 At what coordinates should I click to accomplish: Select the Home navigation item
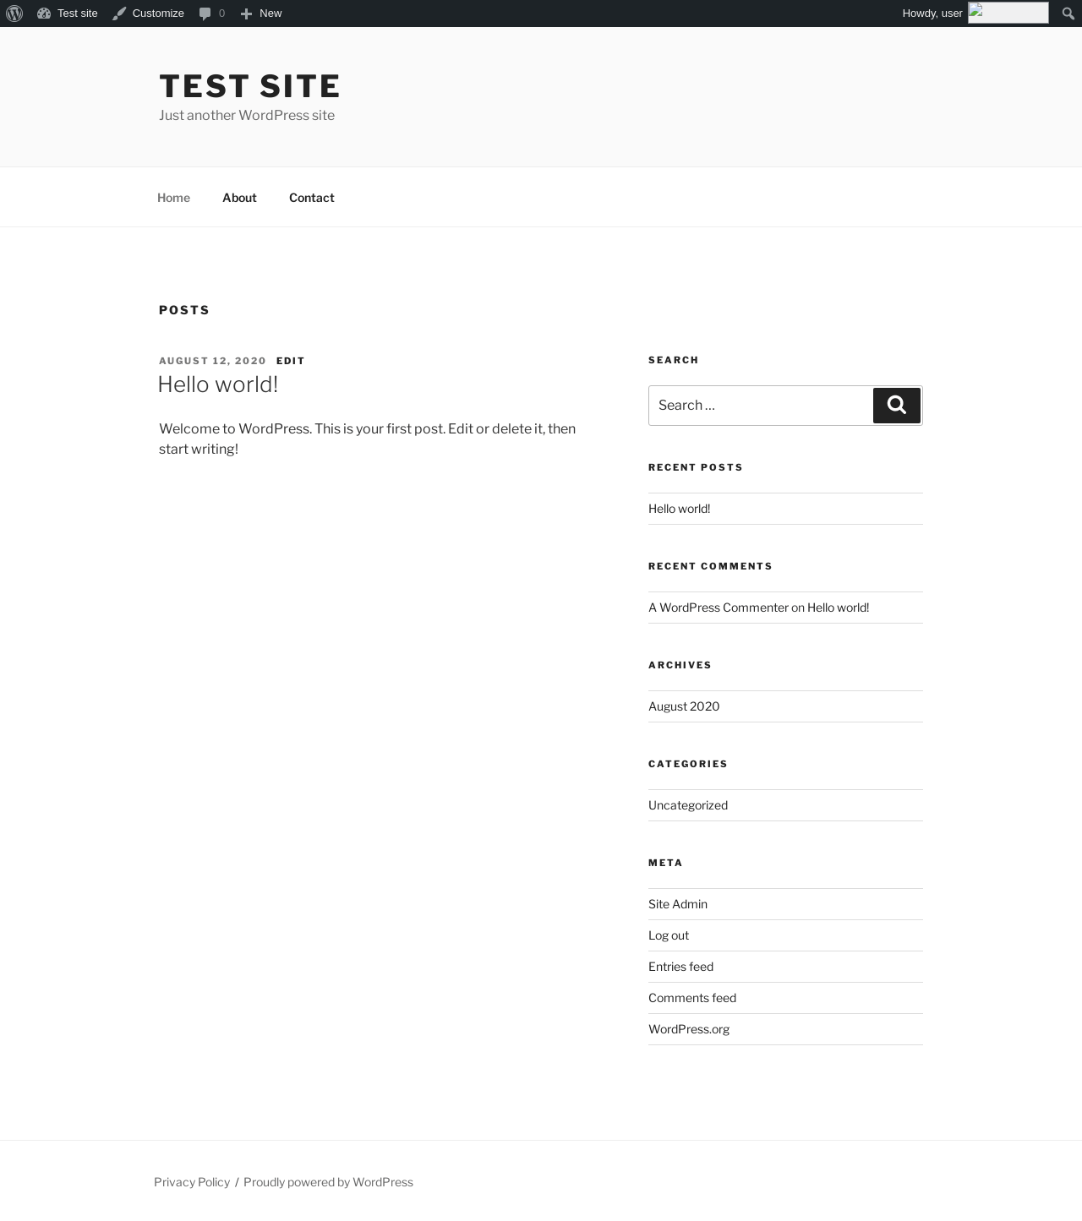pos(173,197)
